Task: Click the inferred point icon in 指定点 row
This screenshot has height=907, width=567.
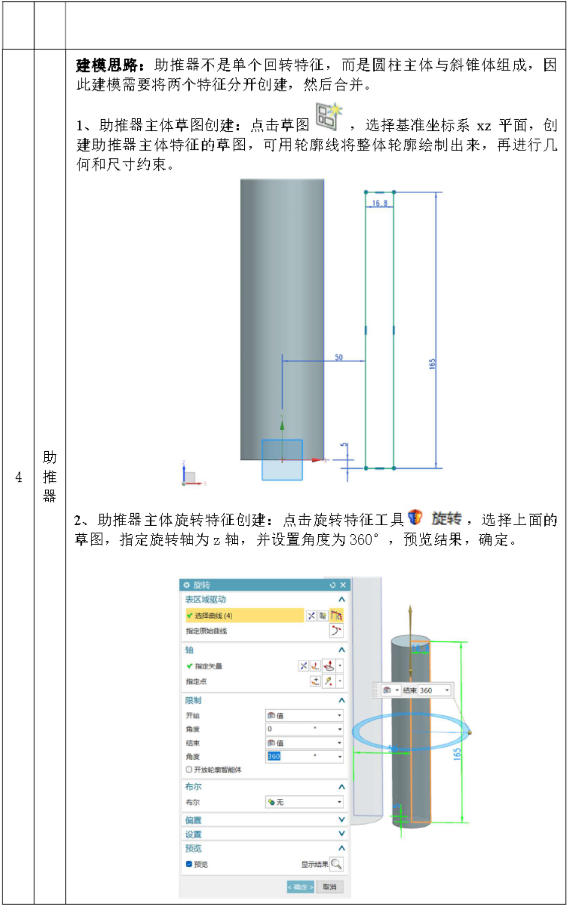Action: click(329, 681)
